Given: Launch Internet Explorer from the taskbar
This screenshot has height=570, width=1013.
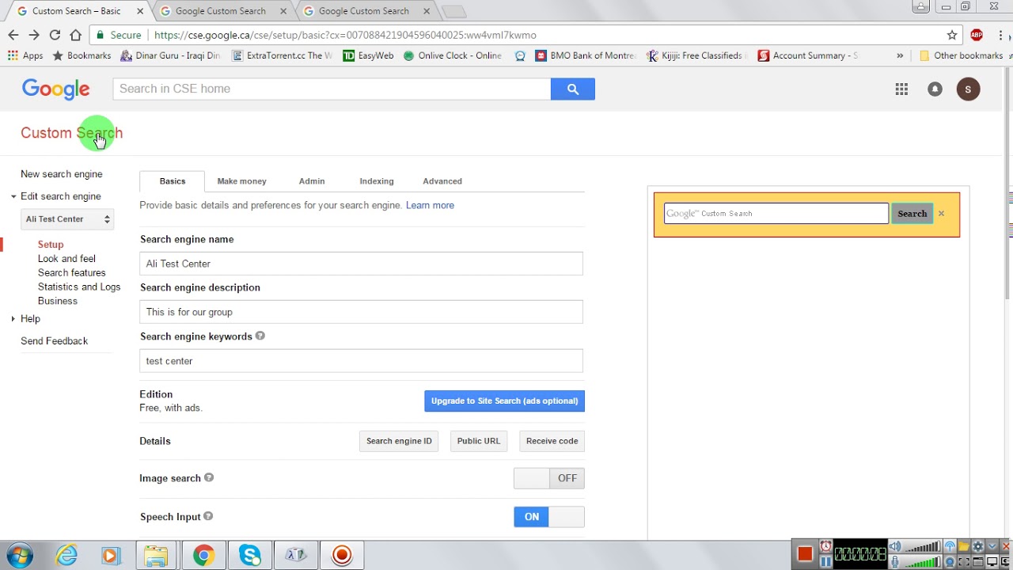Looking at the screenshot, I should tap(66, 556).
